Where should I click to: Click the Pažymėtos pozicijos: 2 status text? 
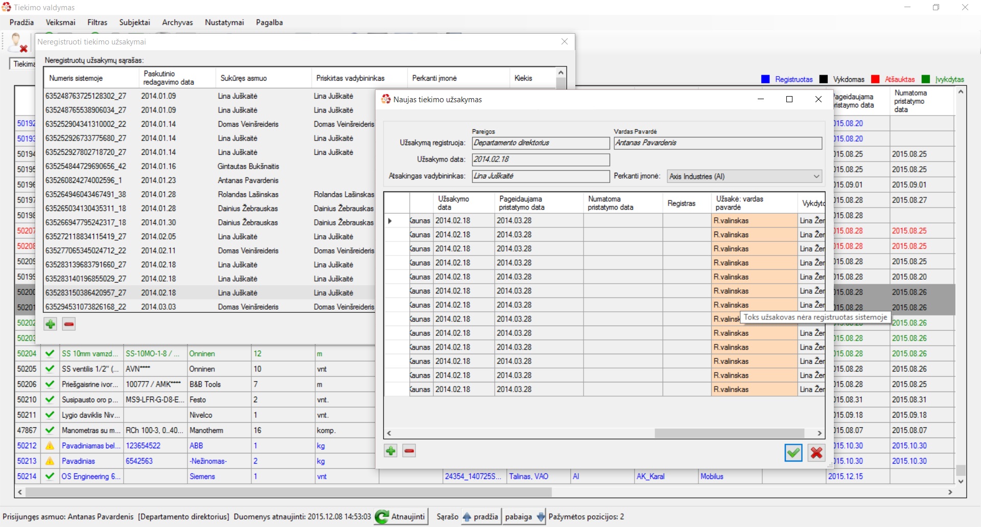[x=586, y=517]
